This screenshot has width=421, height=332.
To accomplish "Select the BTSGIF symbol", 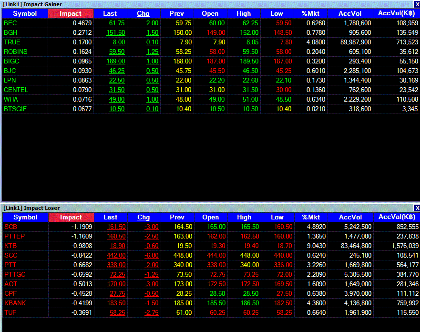I will (15, 109).
